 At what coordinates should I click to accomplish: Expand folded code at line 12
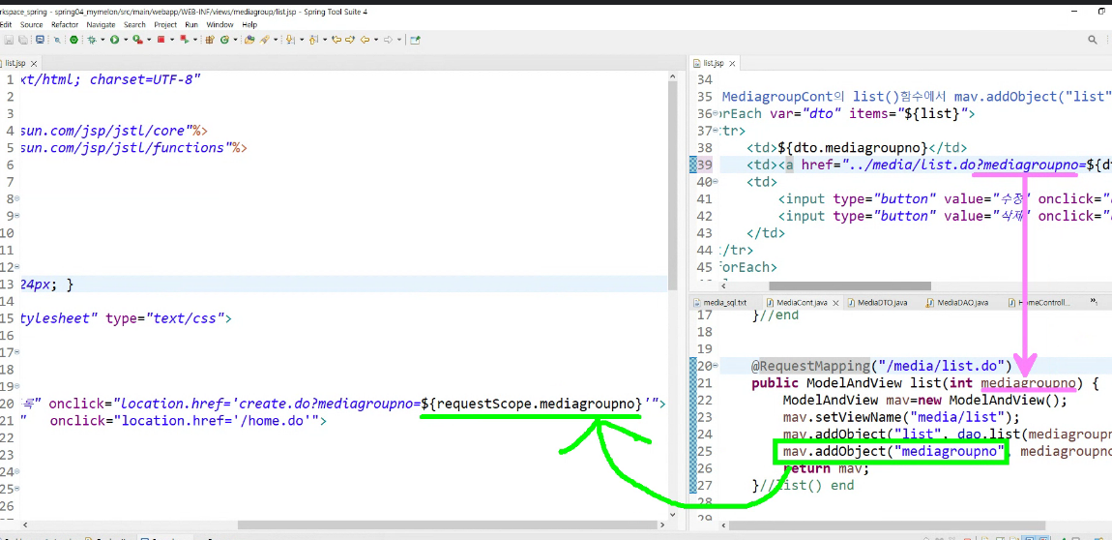coord(16,267)
